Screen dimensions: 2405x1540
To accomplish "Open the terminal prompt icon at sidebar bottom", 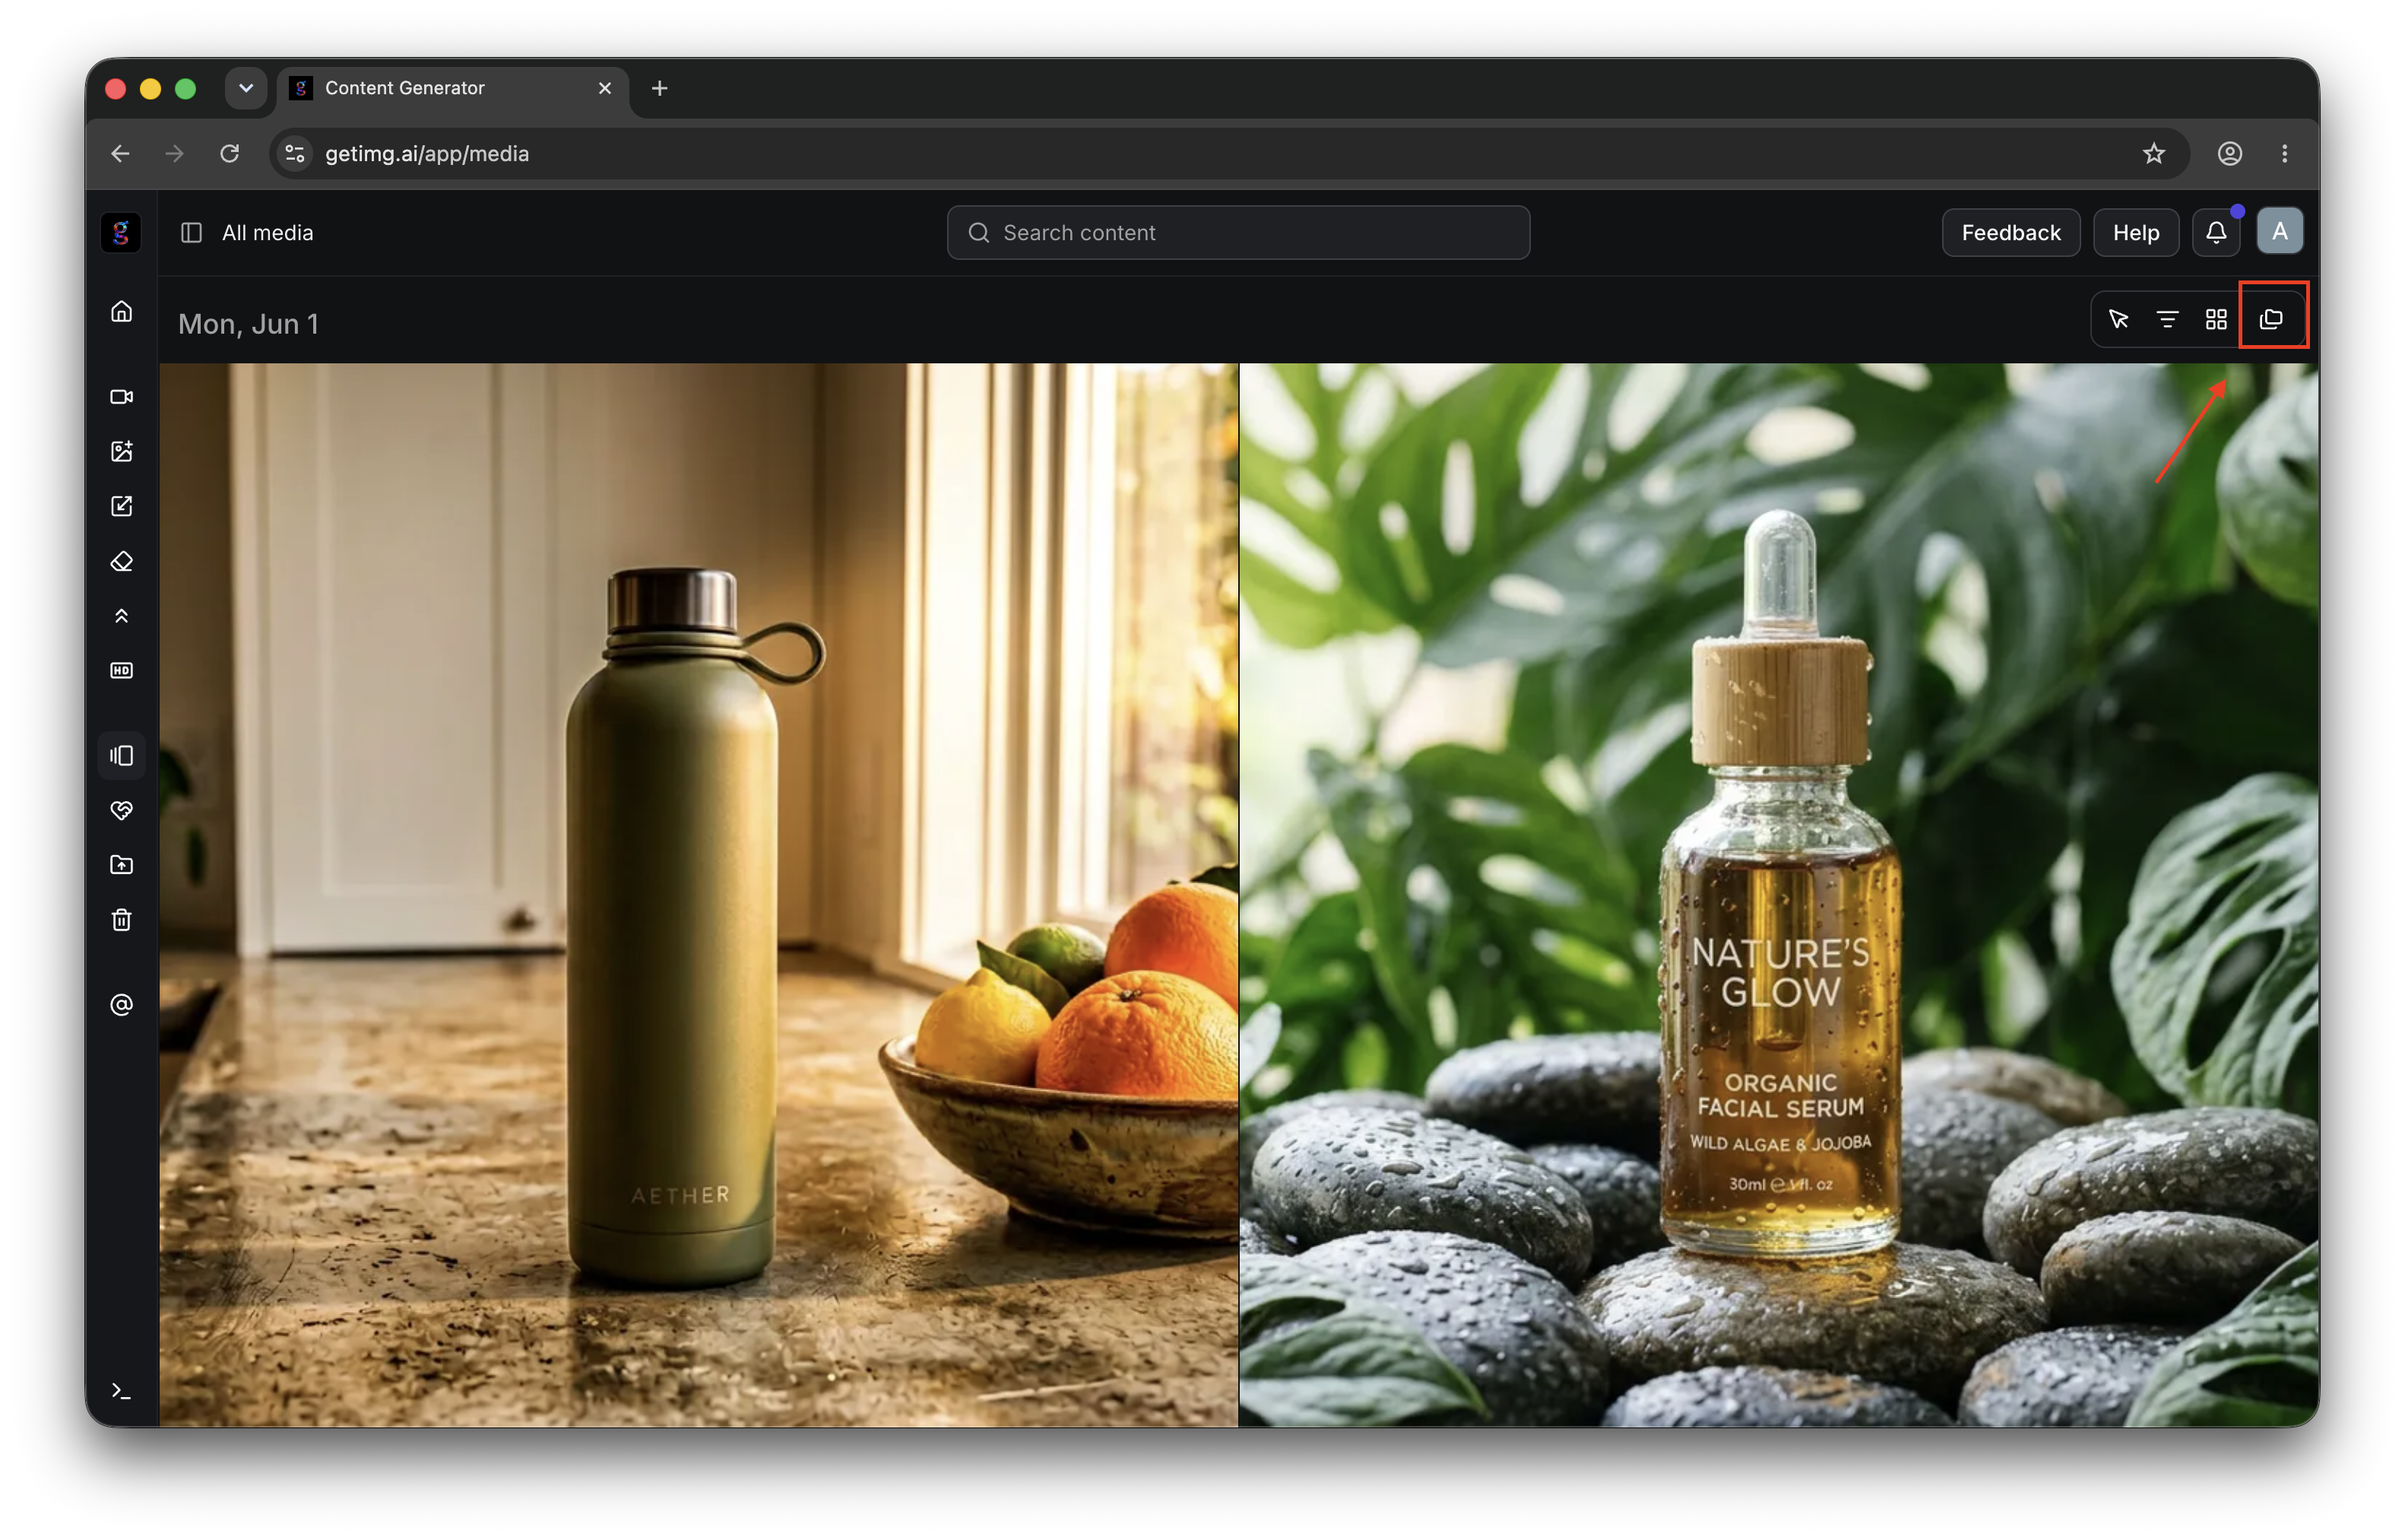I will click(121, 1391).
